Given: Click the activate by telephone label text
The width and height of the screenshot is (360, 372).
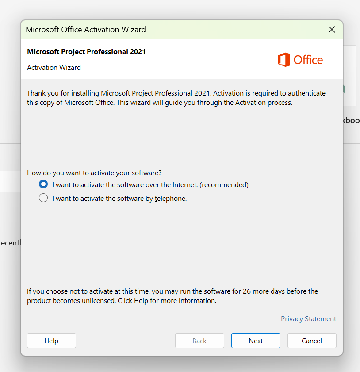Looking at the screenshot, I should 119,198.
